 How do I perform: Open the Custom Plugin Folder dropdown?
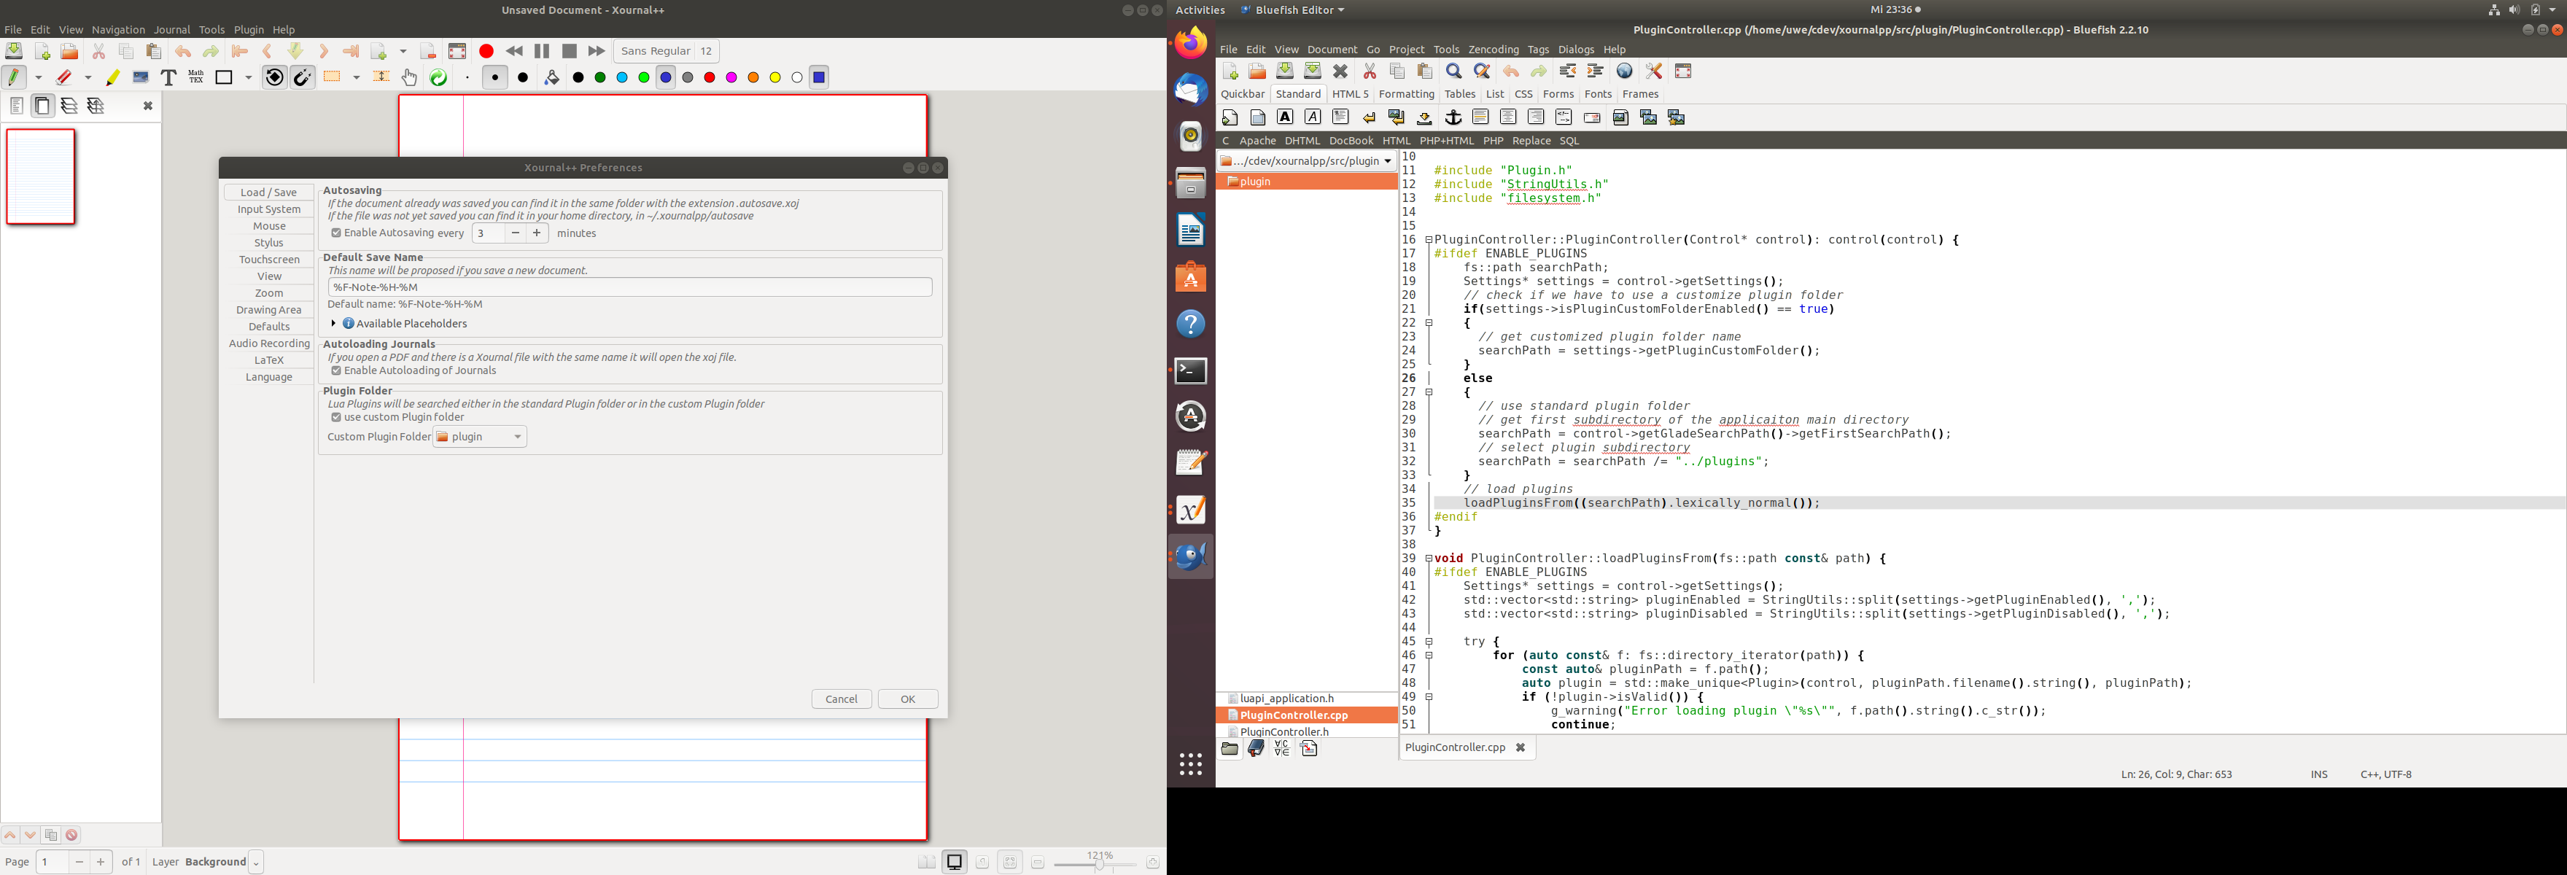481,437
